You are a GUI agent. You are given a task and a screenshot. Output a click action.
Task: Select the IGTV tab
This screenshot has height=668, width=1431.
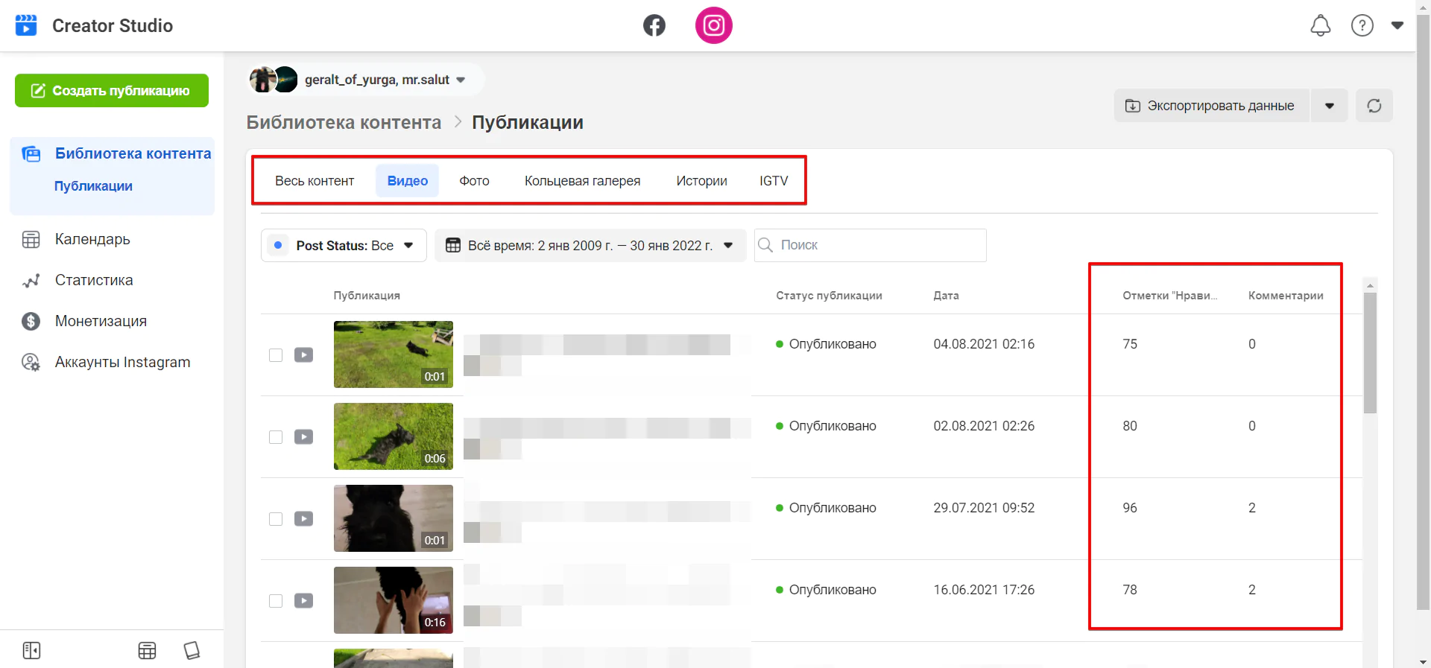(x=773, y=181)
